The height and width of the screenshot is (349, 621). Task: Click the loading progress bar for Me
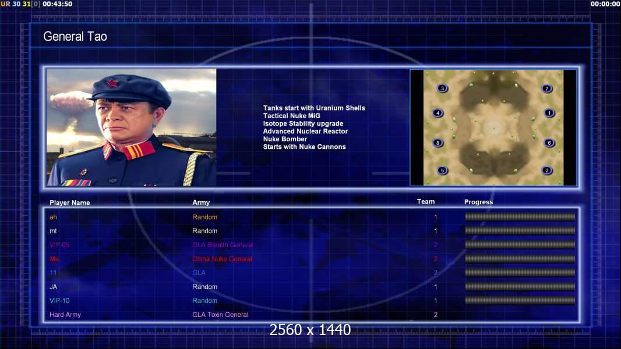[x=520, y=259]
